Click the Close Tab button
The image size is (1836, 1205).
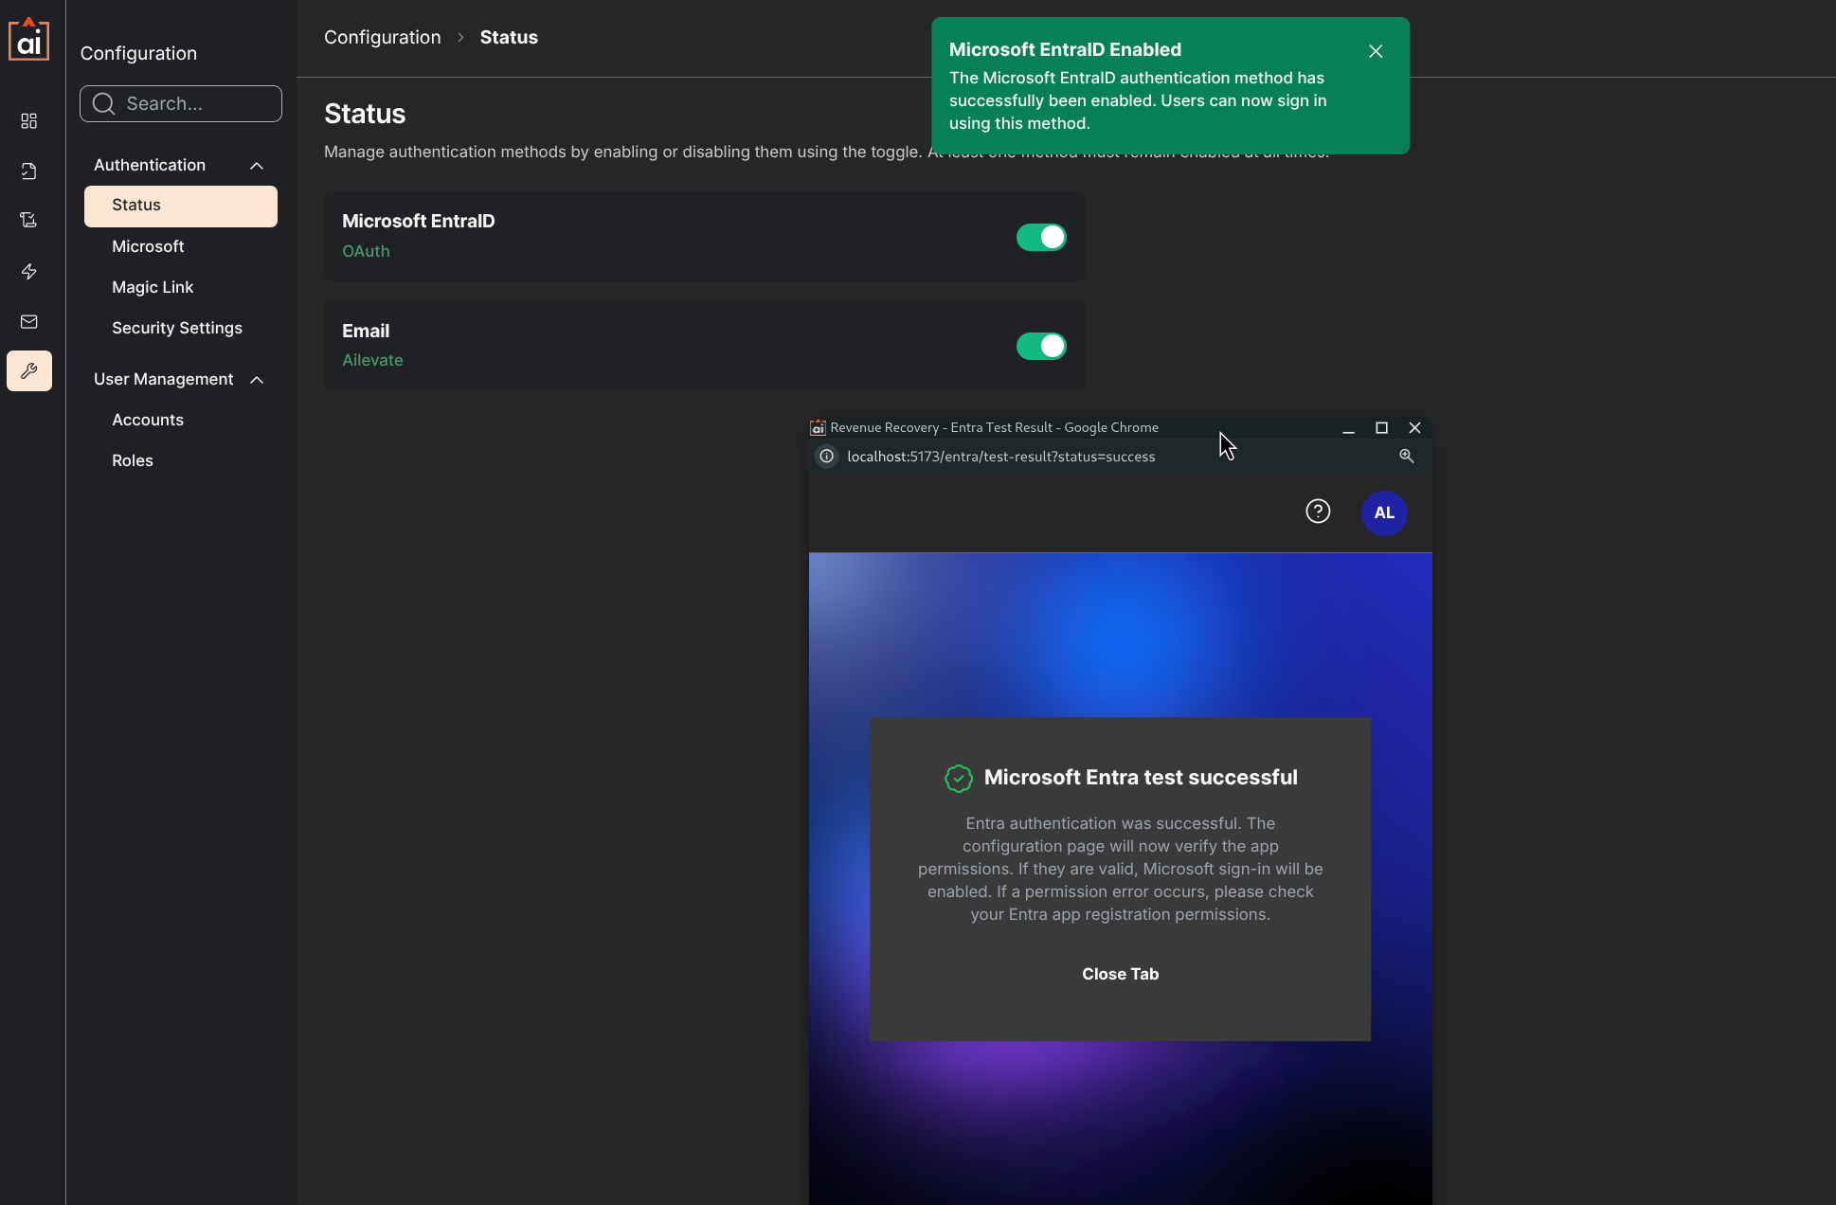click(x=1121, y=974)
